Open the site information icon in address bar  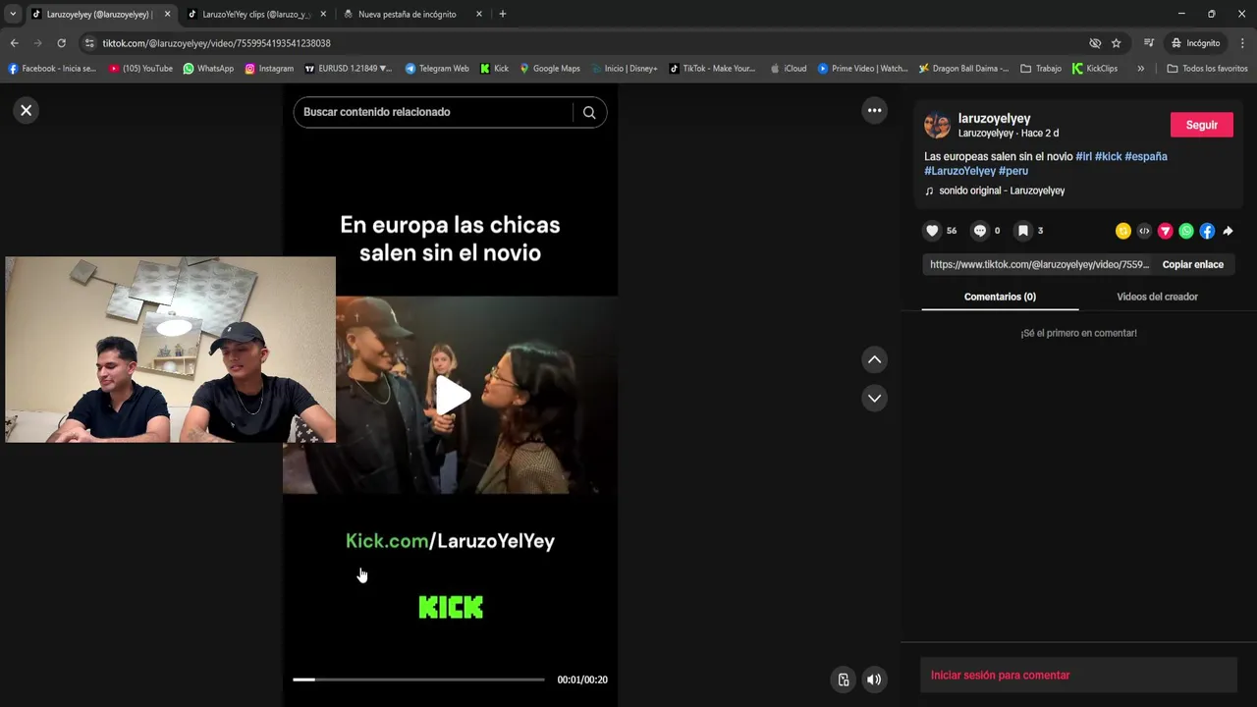click(x=89, y=43)
